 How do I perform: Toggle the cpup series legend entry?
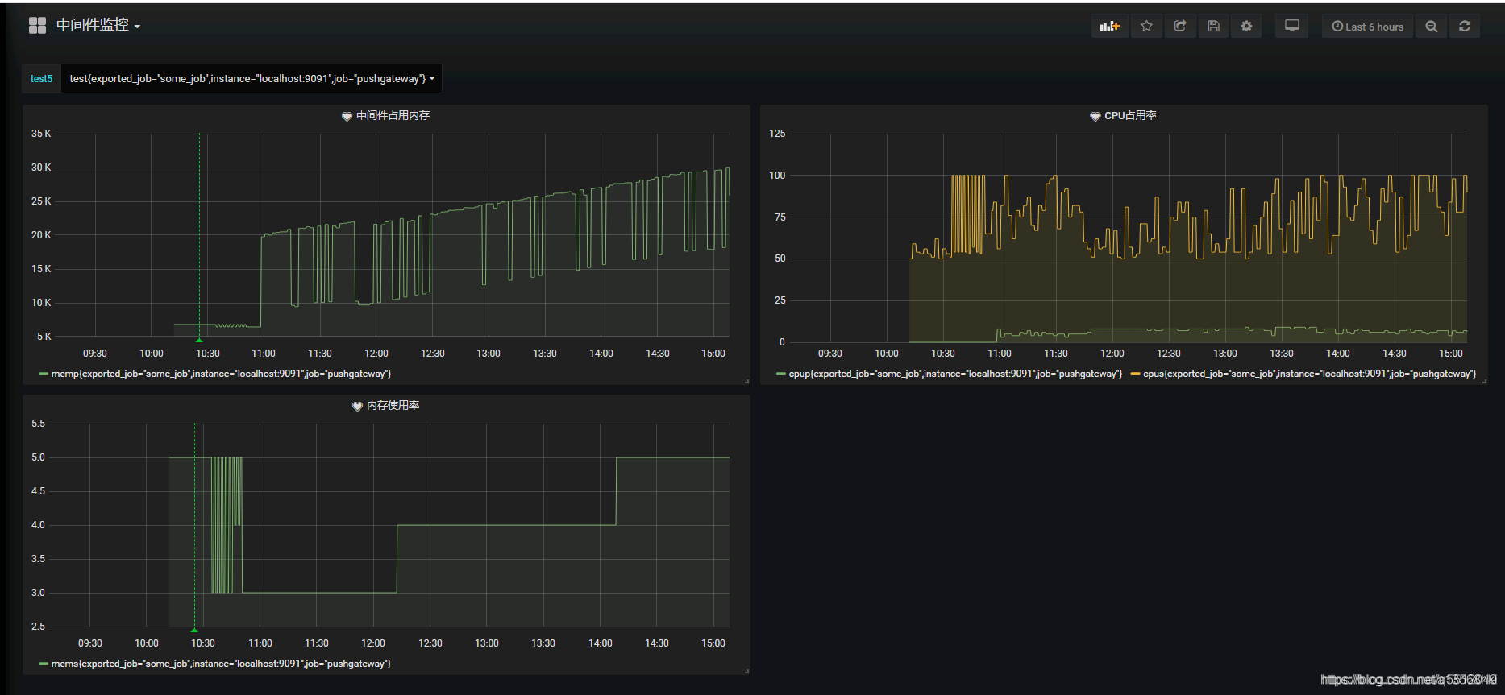[x=955, y=374]
